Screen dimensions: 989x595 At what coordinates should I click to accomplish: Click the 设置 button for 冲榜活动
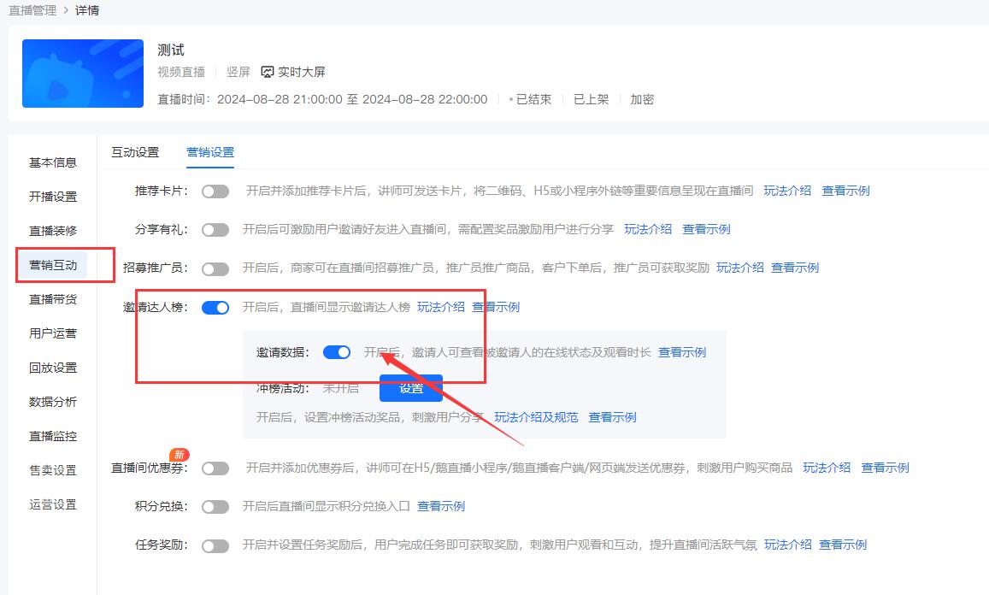click(x=410, y=387)
